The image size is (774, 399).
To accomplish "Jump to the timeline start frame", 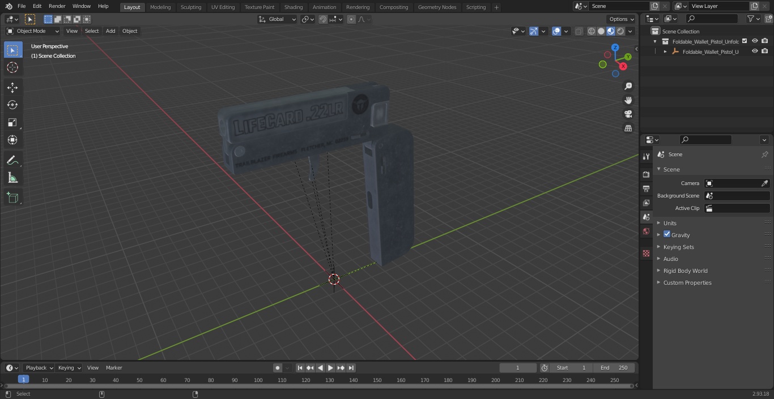I will click(300, 368).
